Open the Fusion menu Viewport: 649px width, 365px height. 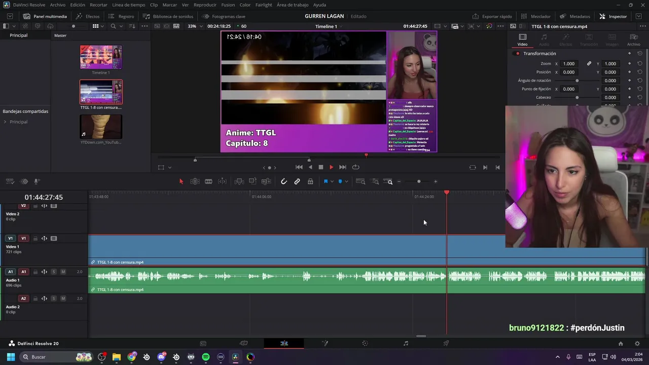228,5
